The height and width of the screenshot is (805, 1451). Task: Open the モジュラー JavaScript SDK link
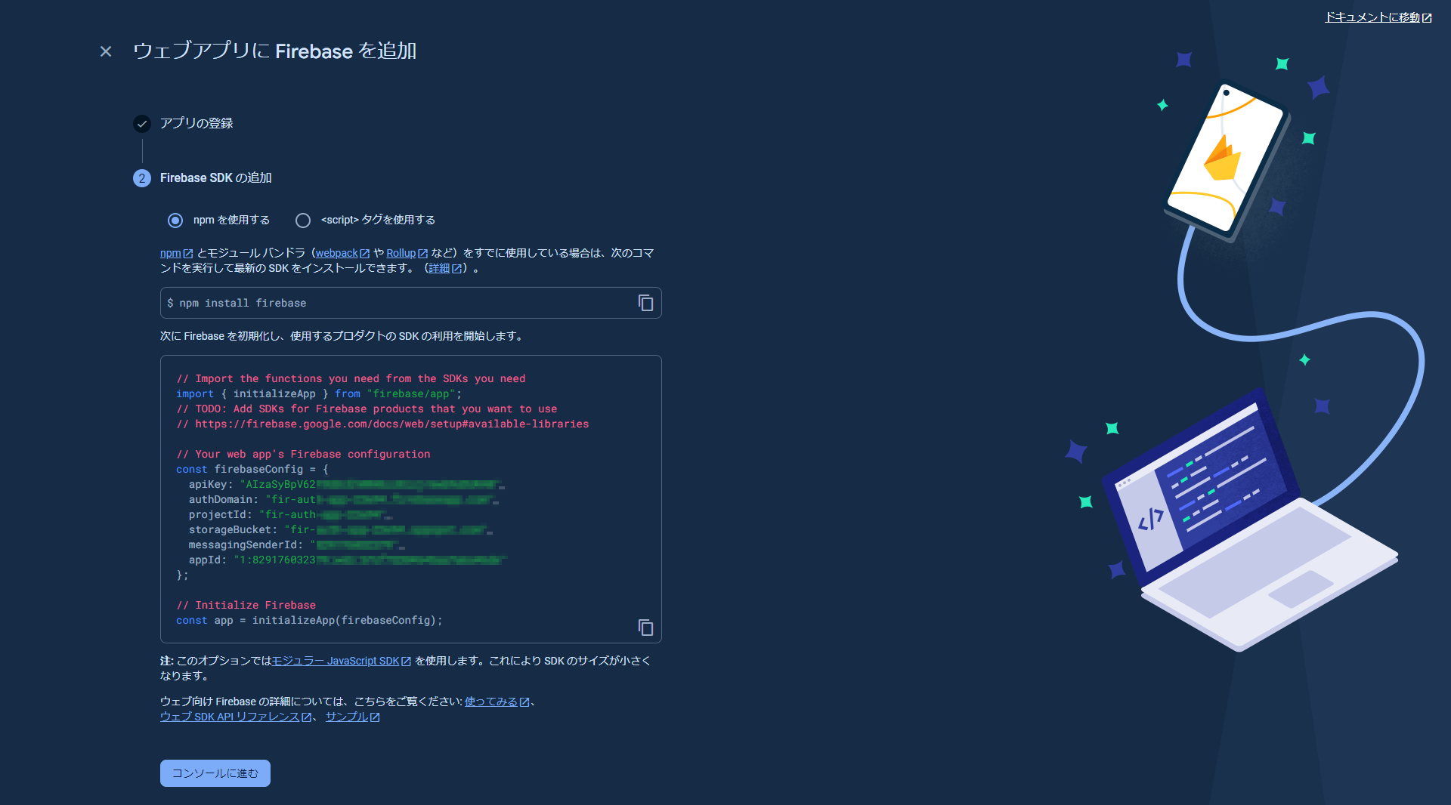click(337, 661)
